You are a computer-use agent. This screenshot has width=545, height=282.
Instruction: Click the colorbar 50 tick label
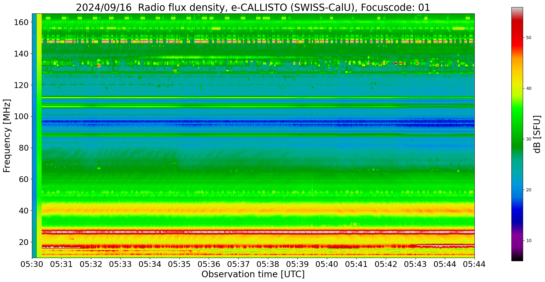point(529,38)
